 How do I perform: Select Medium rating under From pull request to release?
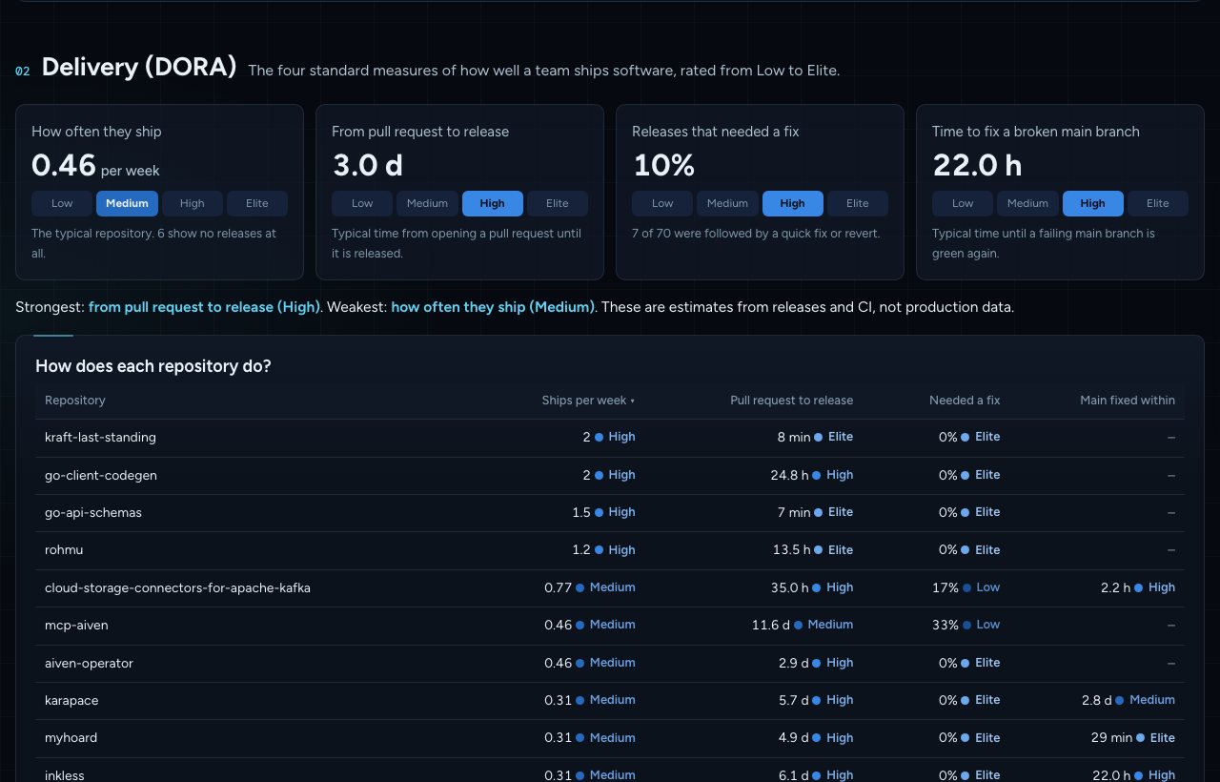point(428,203)
